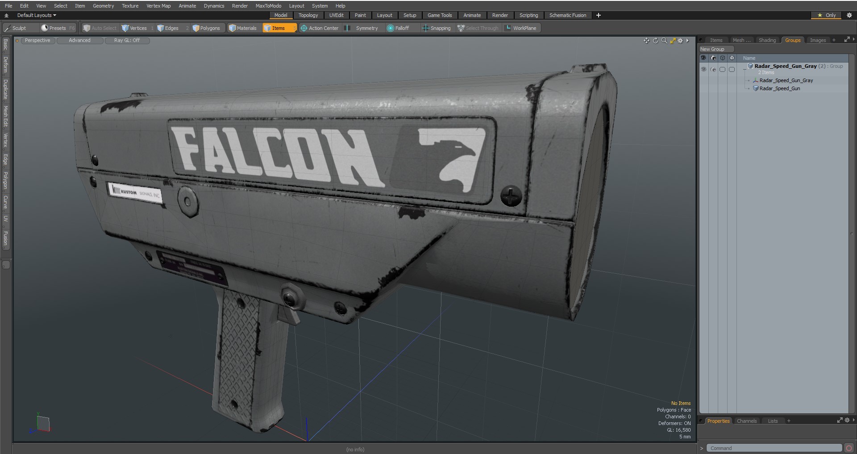Switch to the UVEdit layout tab
Image resolution: width=857 pixels, height=454 pixels.
336,15
